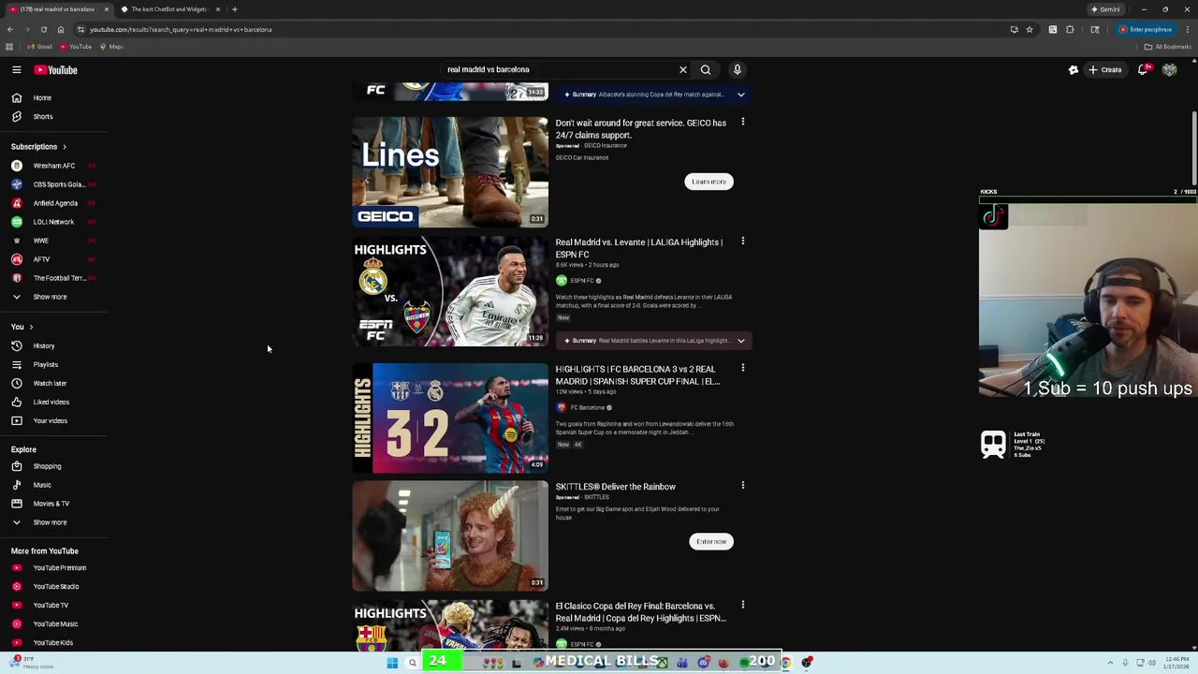The image size is (1198, 674).
Task: Open History in the sidebar
Action: point(43,345)
